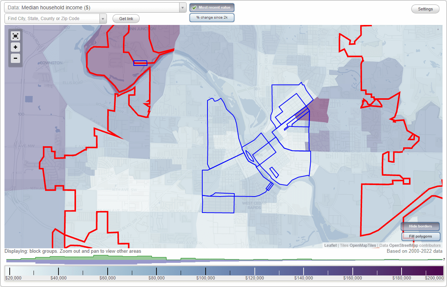Zoom out using the minus map control
Viewport: 447px width, 287px height.
point(15,58)
